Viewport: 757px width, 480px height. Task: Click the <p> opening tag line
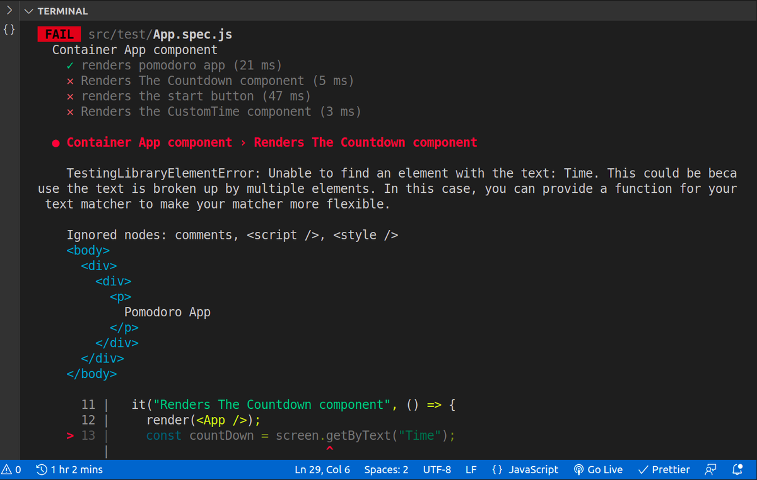120,297
